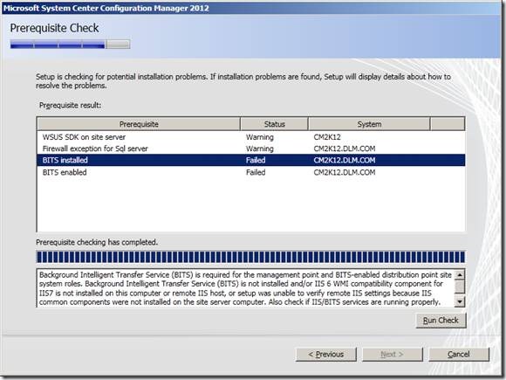Sort by the System column header
506x380 pixels.
(369, 124)
